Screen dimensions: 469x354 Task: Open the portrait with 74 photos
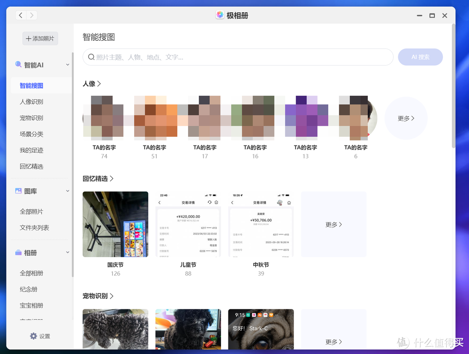tap(104, 118)
